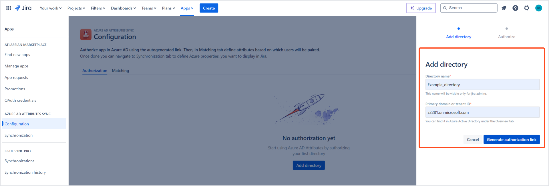549x186 pixels.
Task: Open the notifications icon
Action: (504, 8)
